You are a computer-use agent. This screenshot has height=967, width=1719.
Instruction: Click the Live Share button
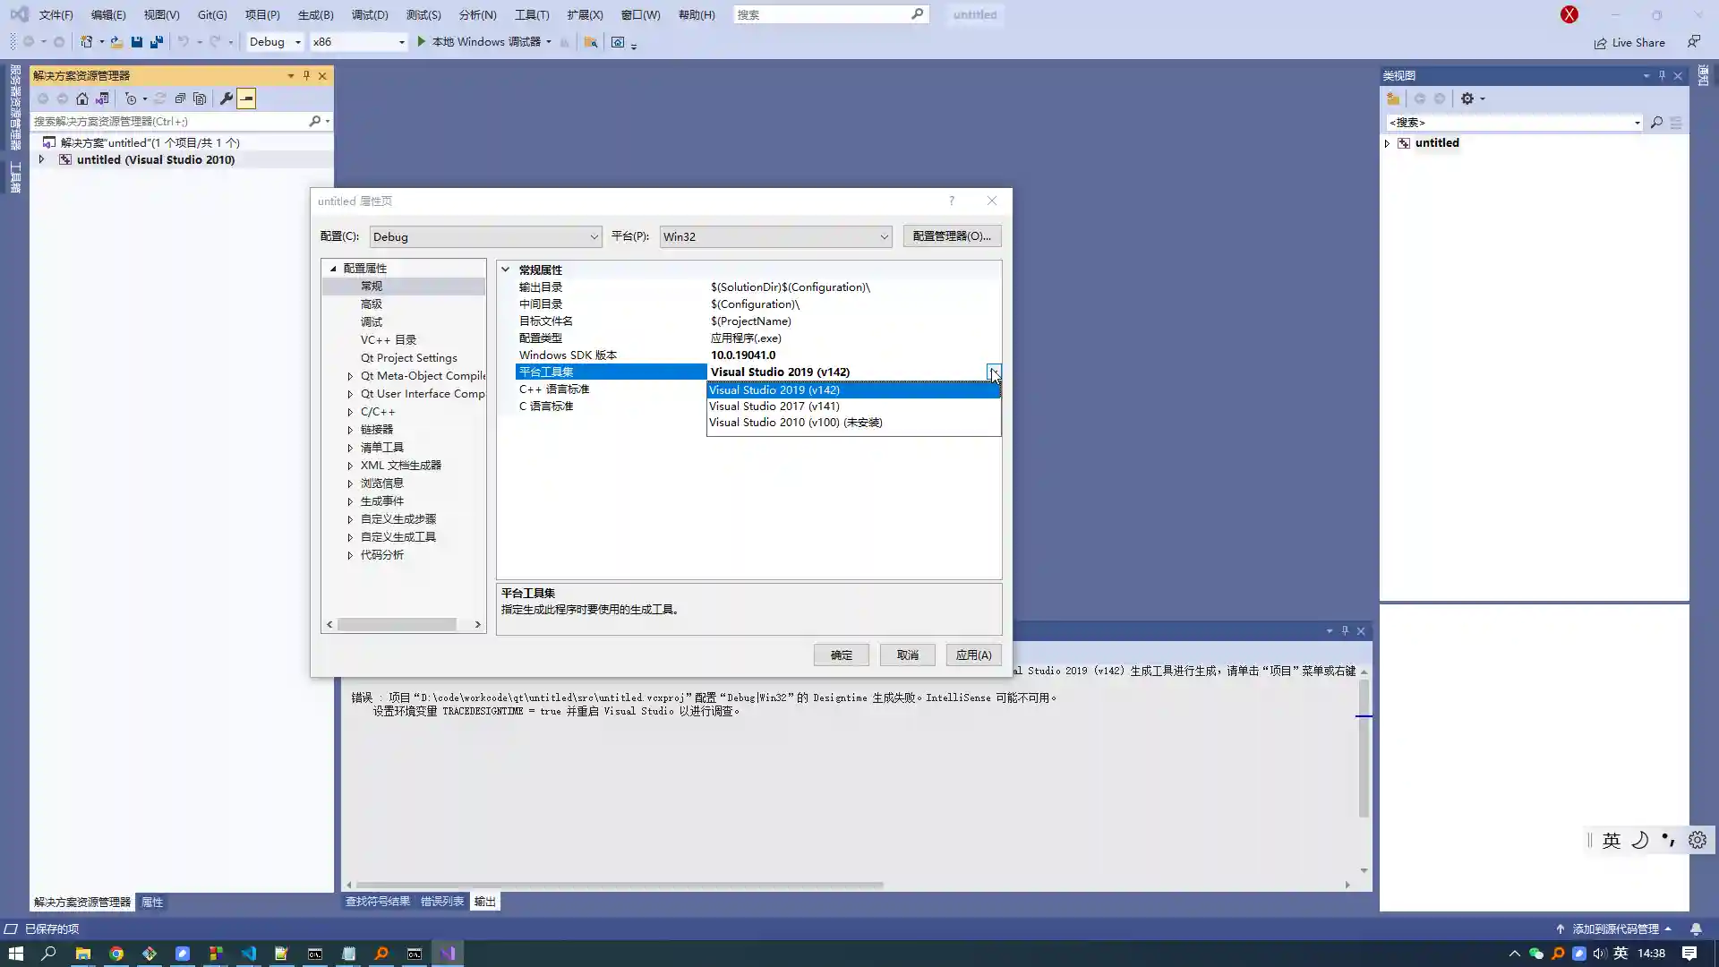(1629, 42)
